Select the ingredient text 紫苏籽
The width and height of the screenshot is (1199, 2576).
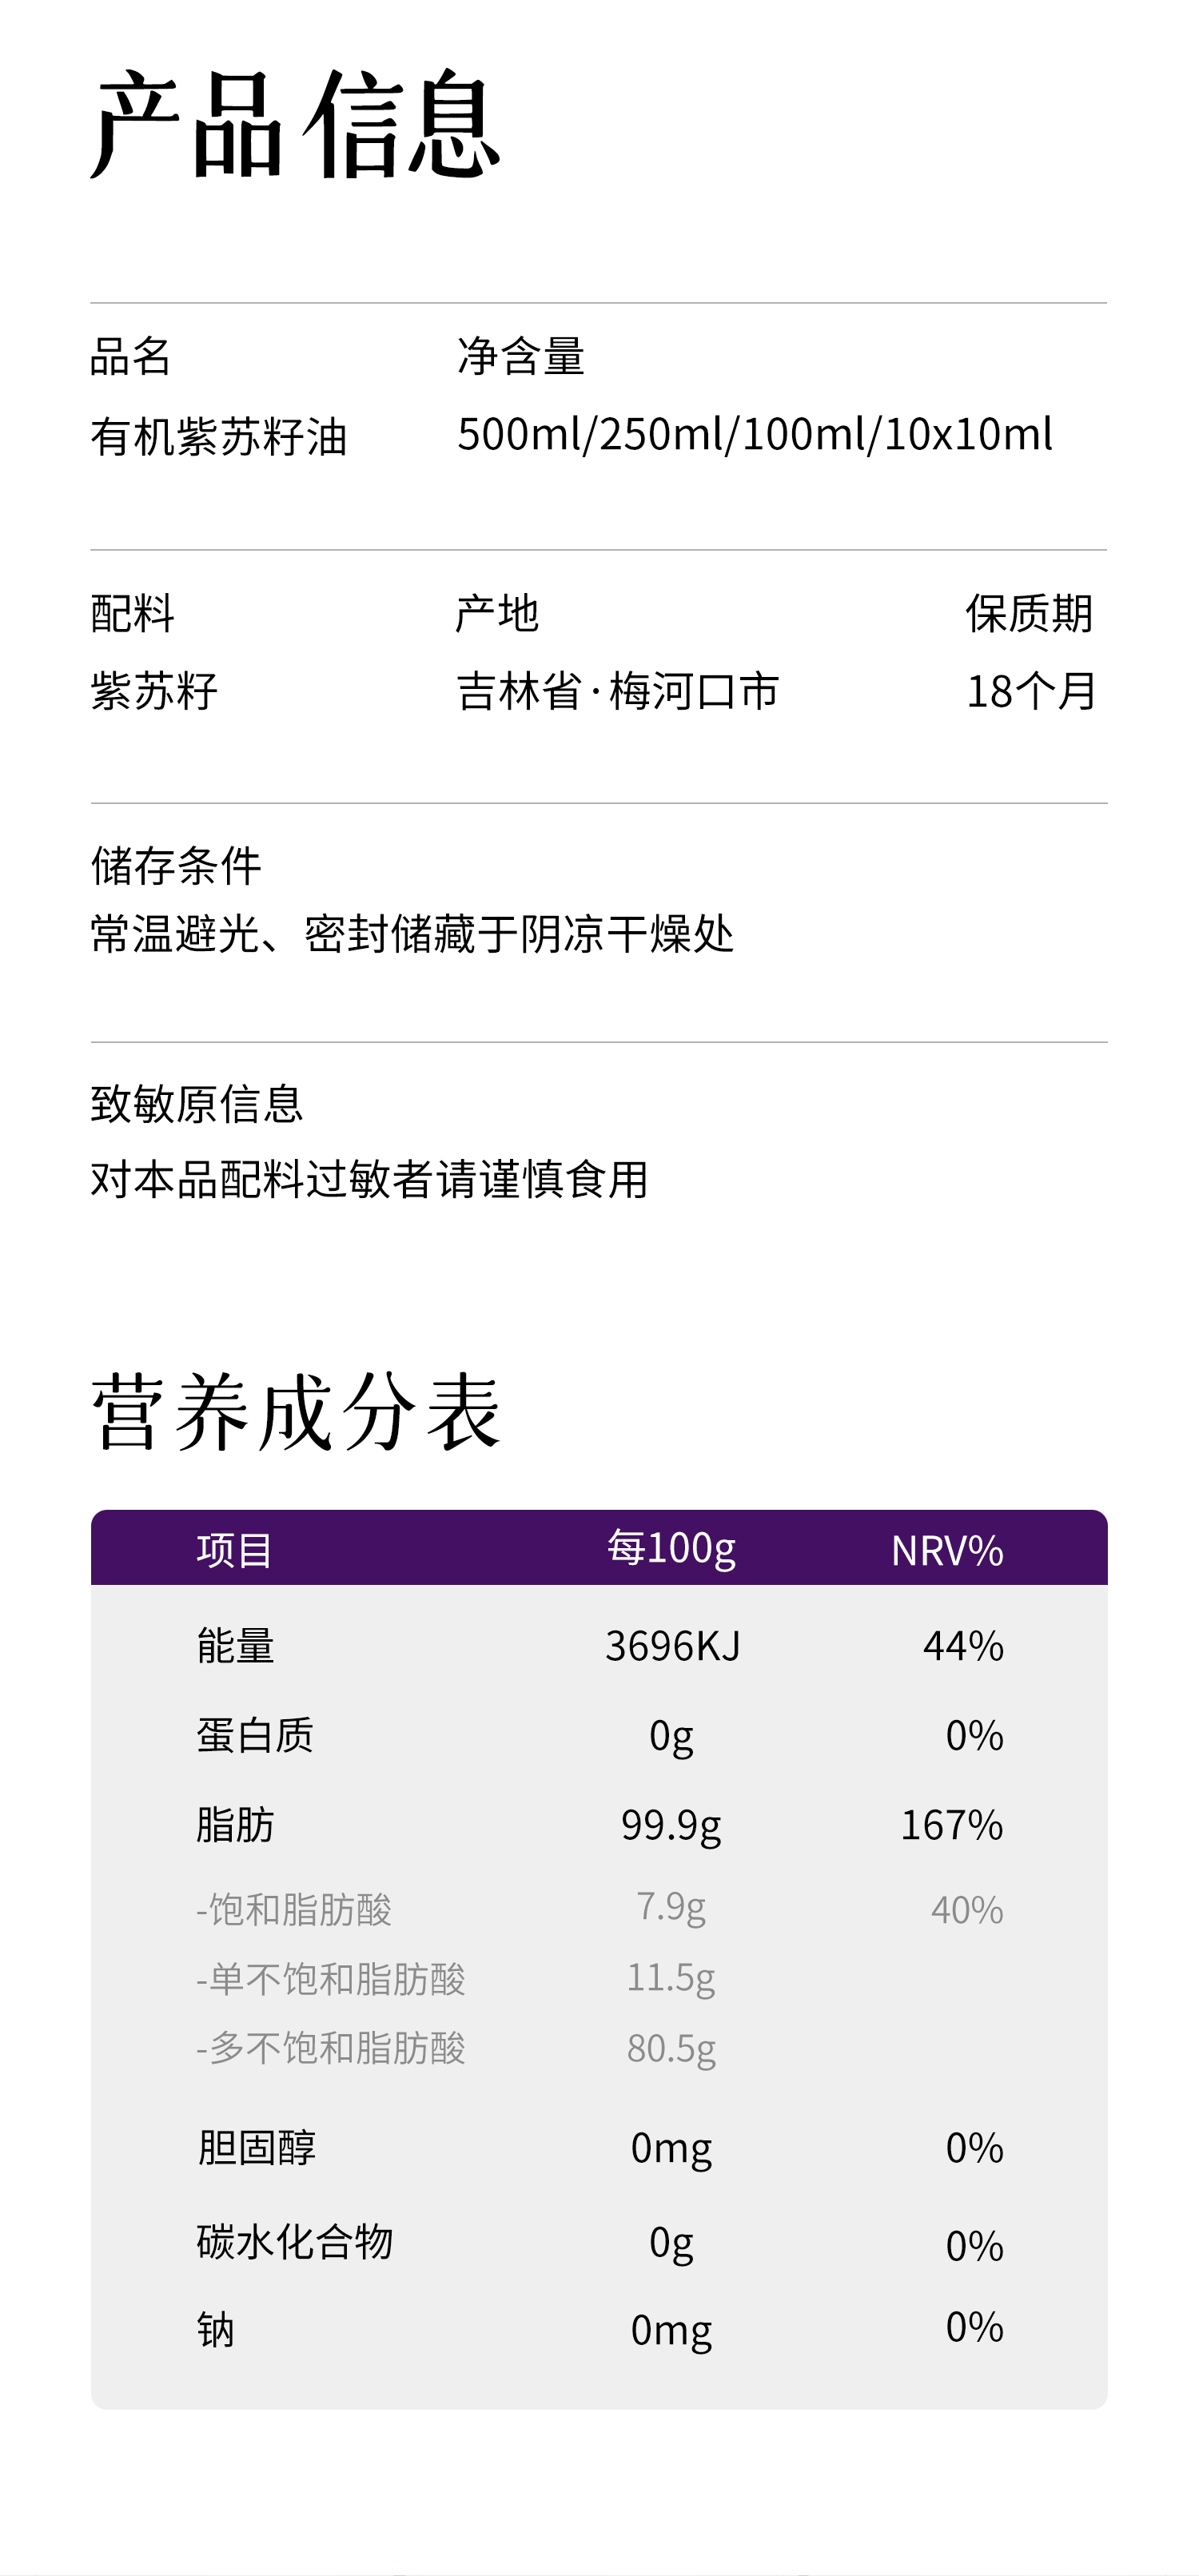click(x=154, y=691)
